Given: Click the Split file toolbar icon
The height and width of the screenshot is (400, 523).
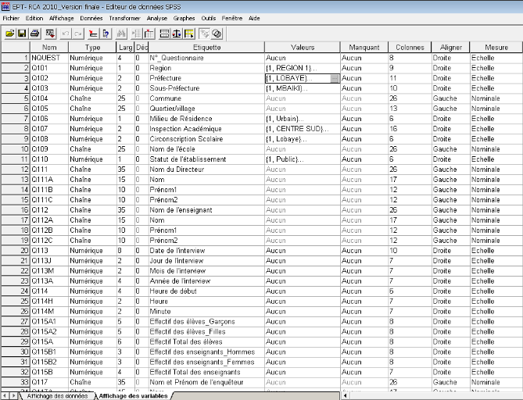Looking at the screenshot, I should [163, 34].
